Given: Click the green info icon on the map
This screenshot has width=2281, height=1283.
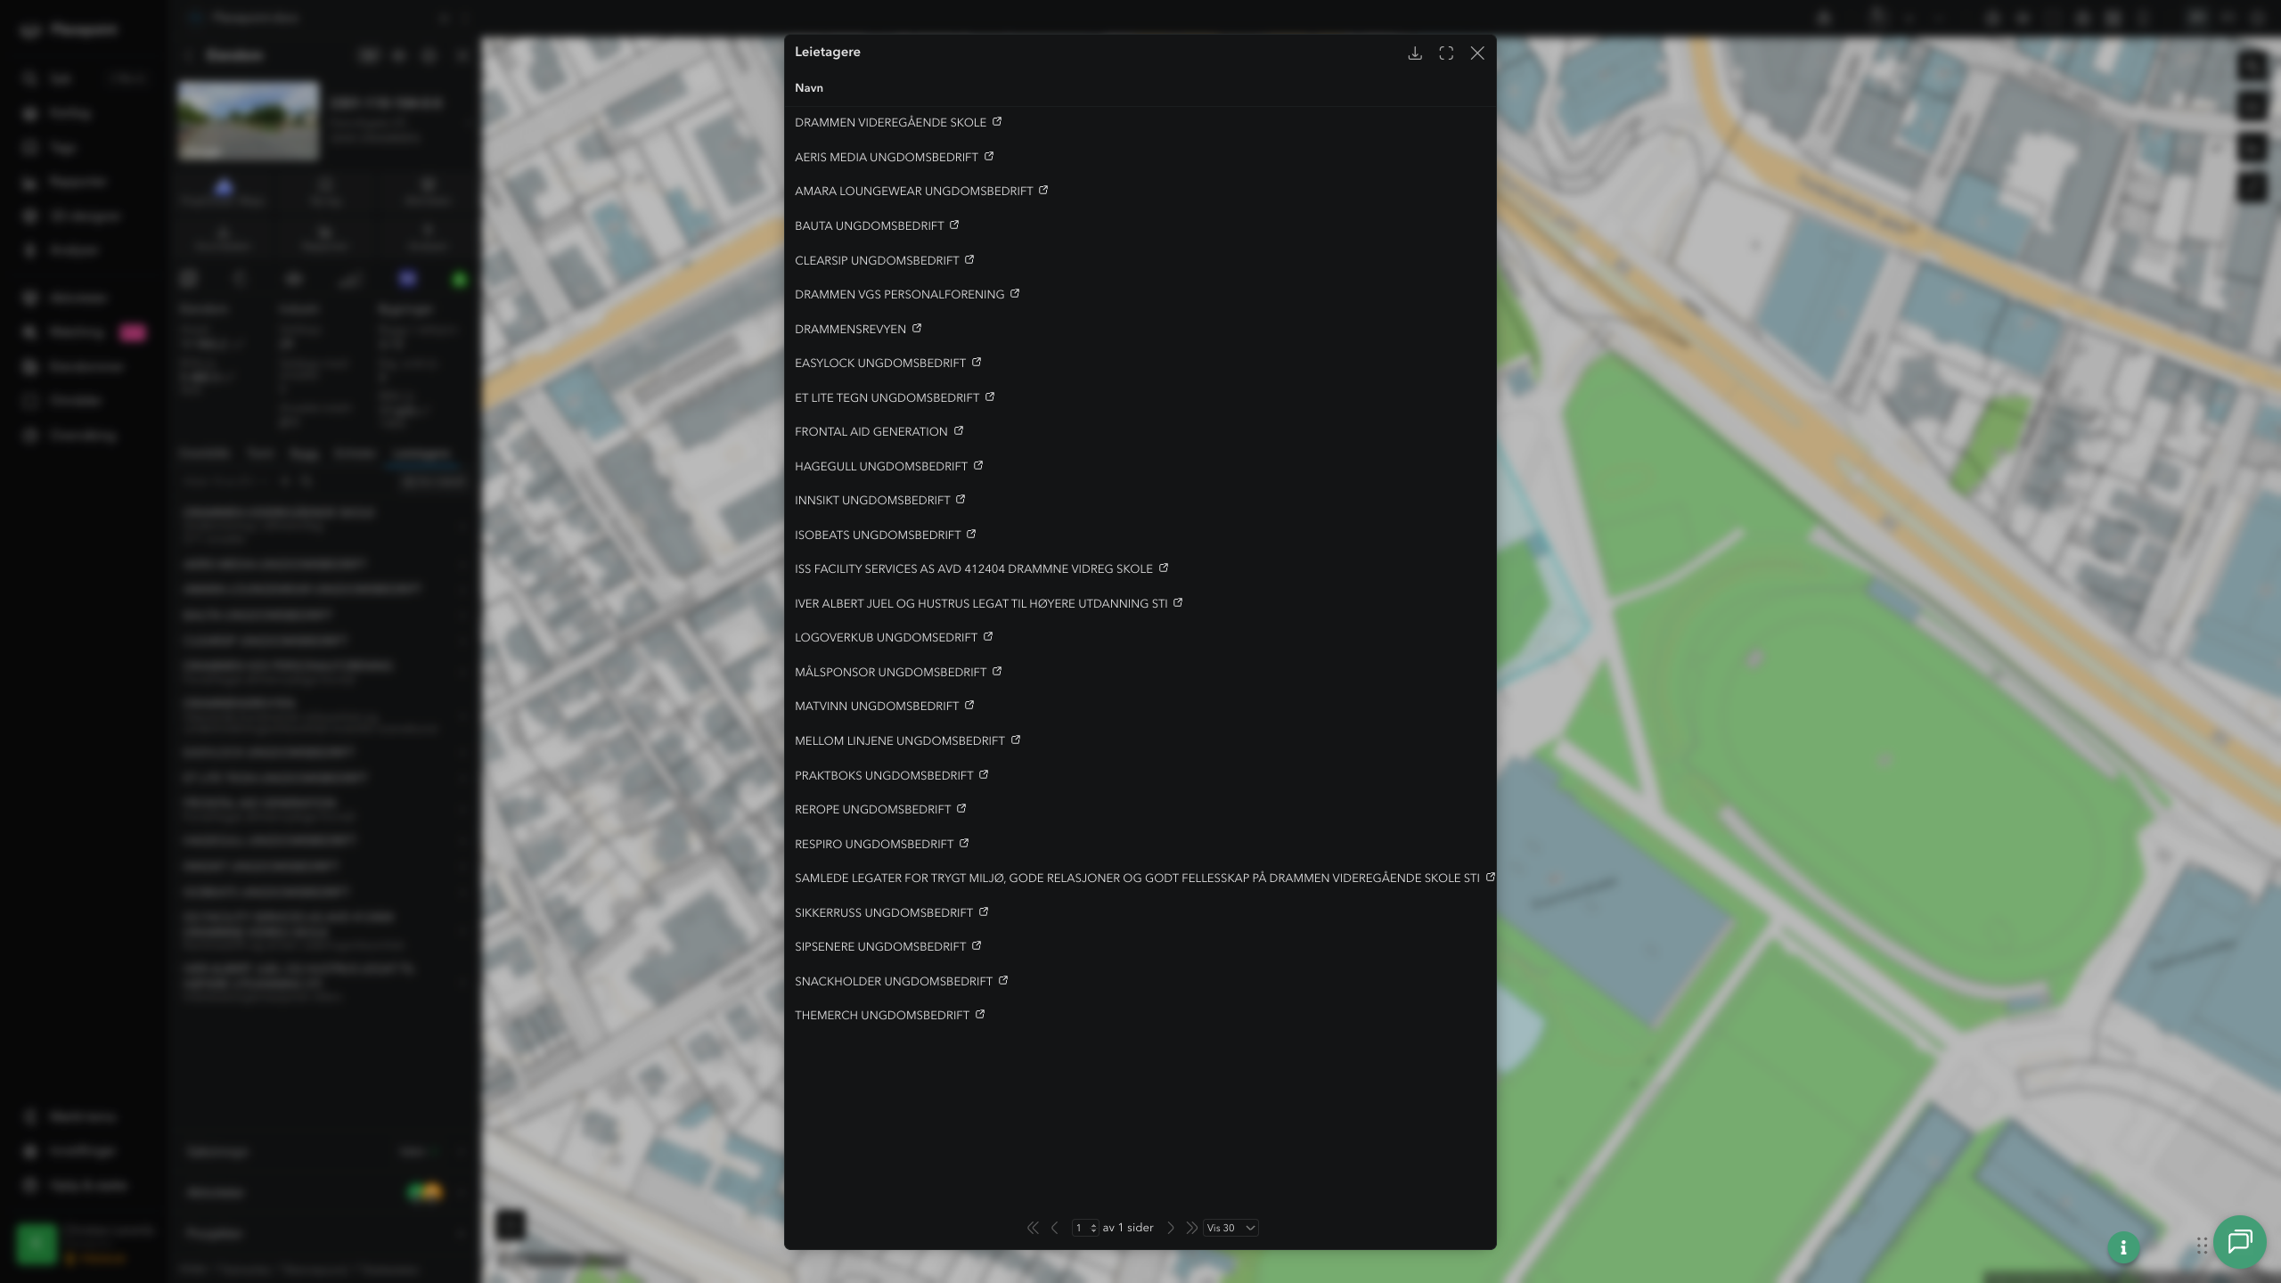Looking at the screenshot, I should pos(2123,1247).
